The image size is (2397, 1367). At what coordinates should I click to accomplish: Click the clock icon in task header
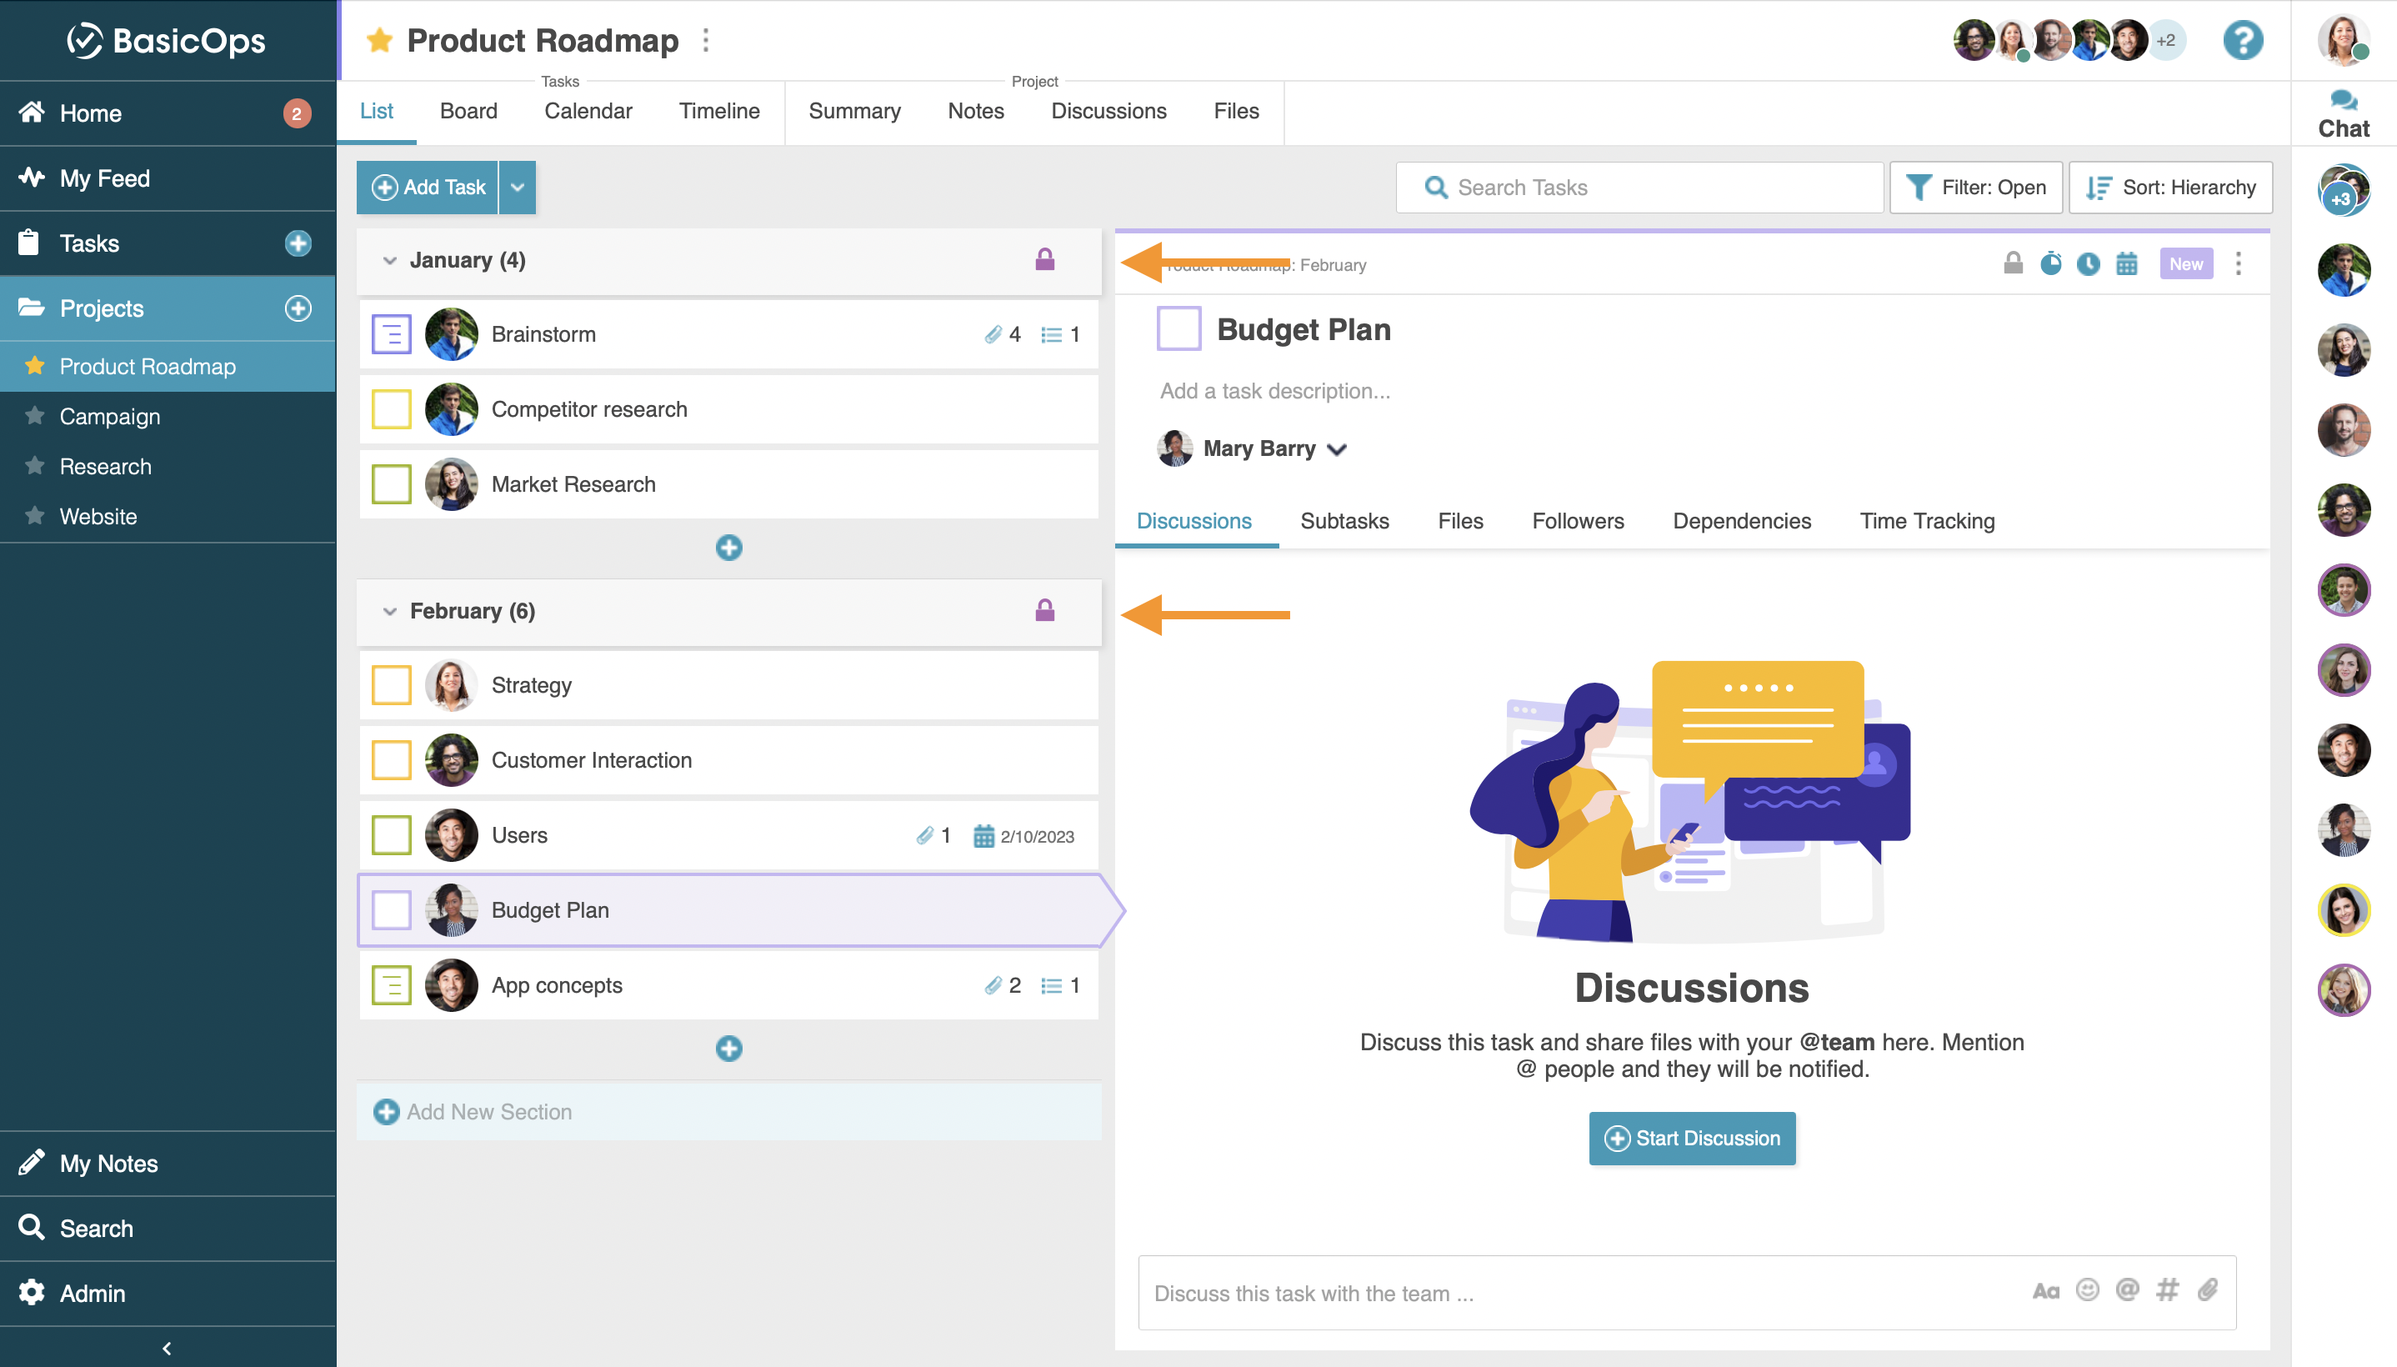(2087, 264)
